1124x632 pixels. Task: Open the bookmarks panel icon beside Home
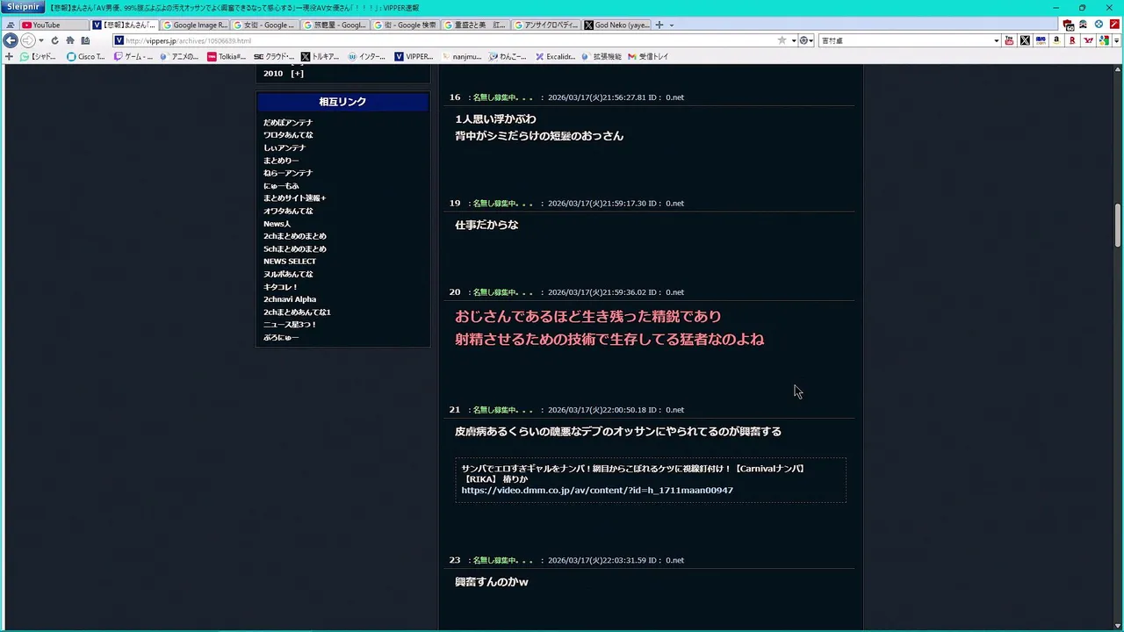[85, 40]
